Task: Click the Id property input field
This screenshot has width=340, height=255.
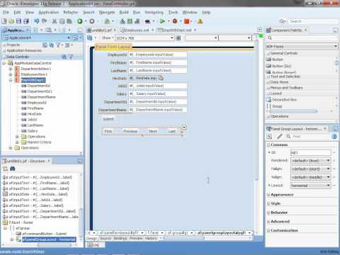Action: [311, 152]
